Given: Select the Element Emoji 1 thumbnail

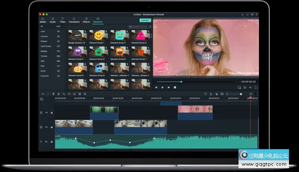Looking at the screenshot, I should [x=98, y=35].
